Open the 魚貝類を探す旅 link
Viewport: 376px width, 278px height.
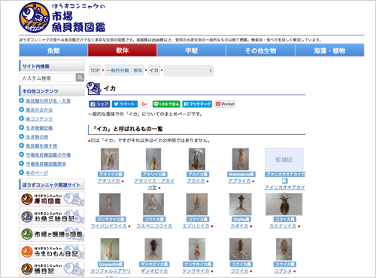tap(41, 146)
